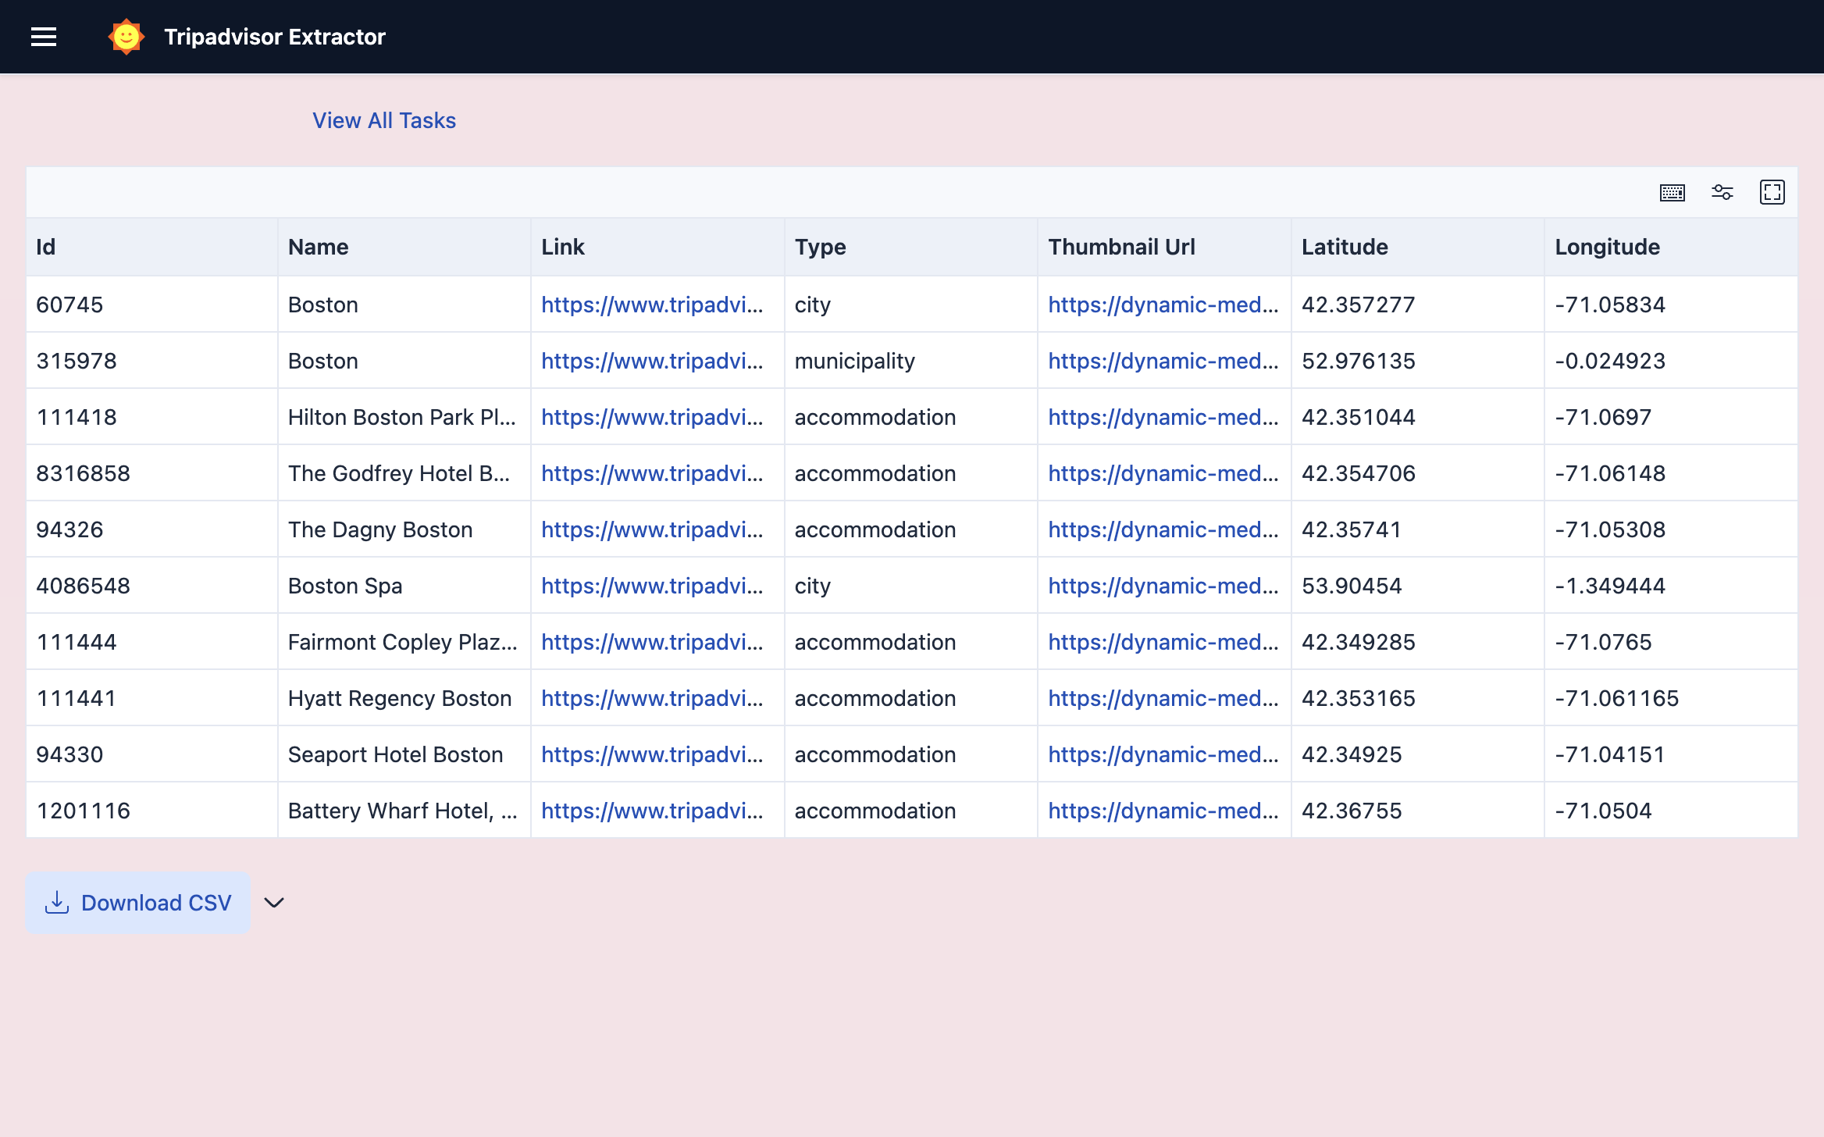Open keyboard shortcuts icon in table toolbar
Screen dimensions: 1824x1137
(x=1672, y=192)
